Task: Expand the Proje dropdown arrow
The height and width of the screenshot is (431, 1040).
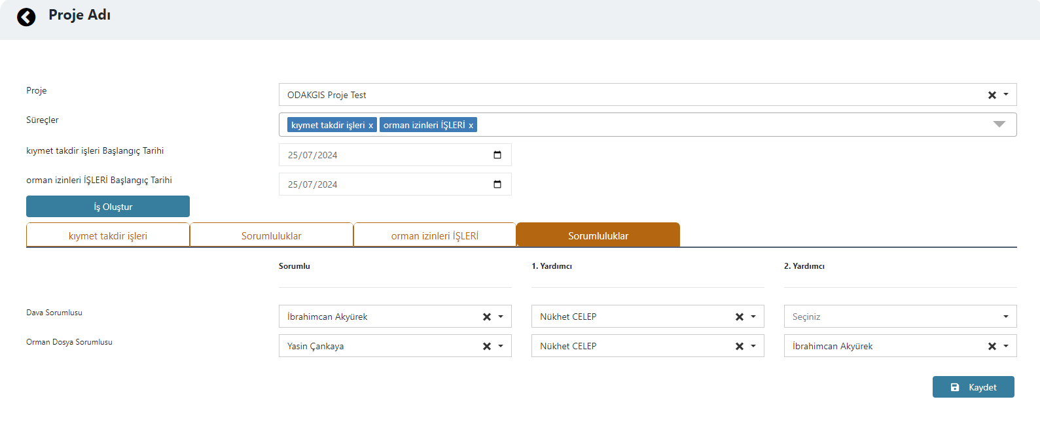Action: [1006, 95]
